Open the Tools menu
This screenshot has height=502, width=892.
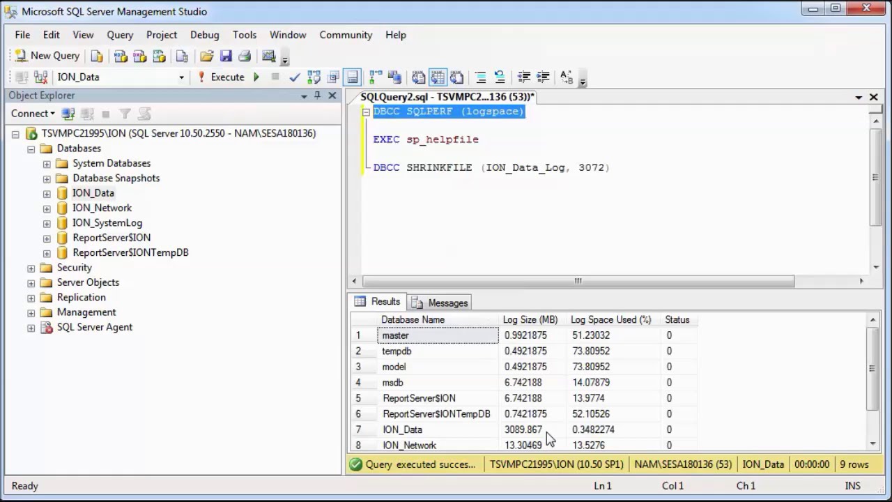coord(245,35)
